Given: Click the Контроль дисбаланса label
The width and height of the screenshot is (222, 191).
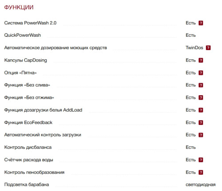Looking at the screenshot, I should [28, 147].
